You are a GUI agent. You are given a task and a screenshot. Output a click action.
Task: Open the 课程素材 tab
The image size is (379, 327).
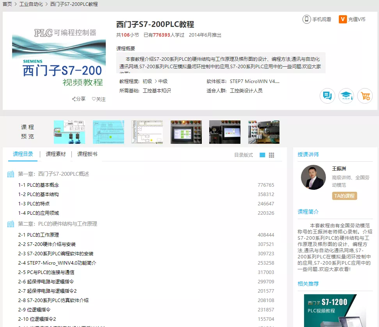tap(55, 154)
